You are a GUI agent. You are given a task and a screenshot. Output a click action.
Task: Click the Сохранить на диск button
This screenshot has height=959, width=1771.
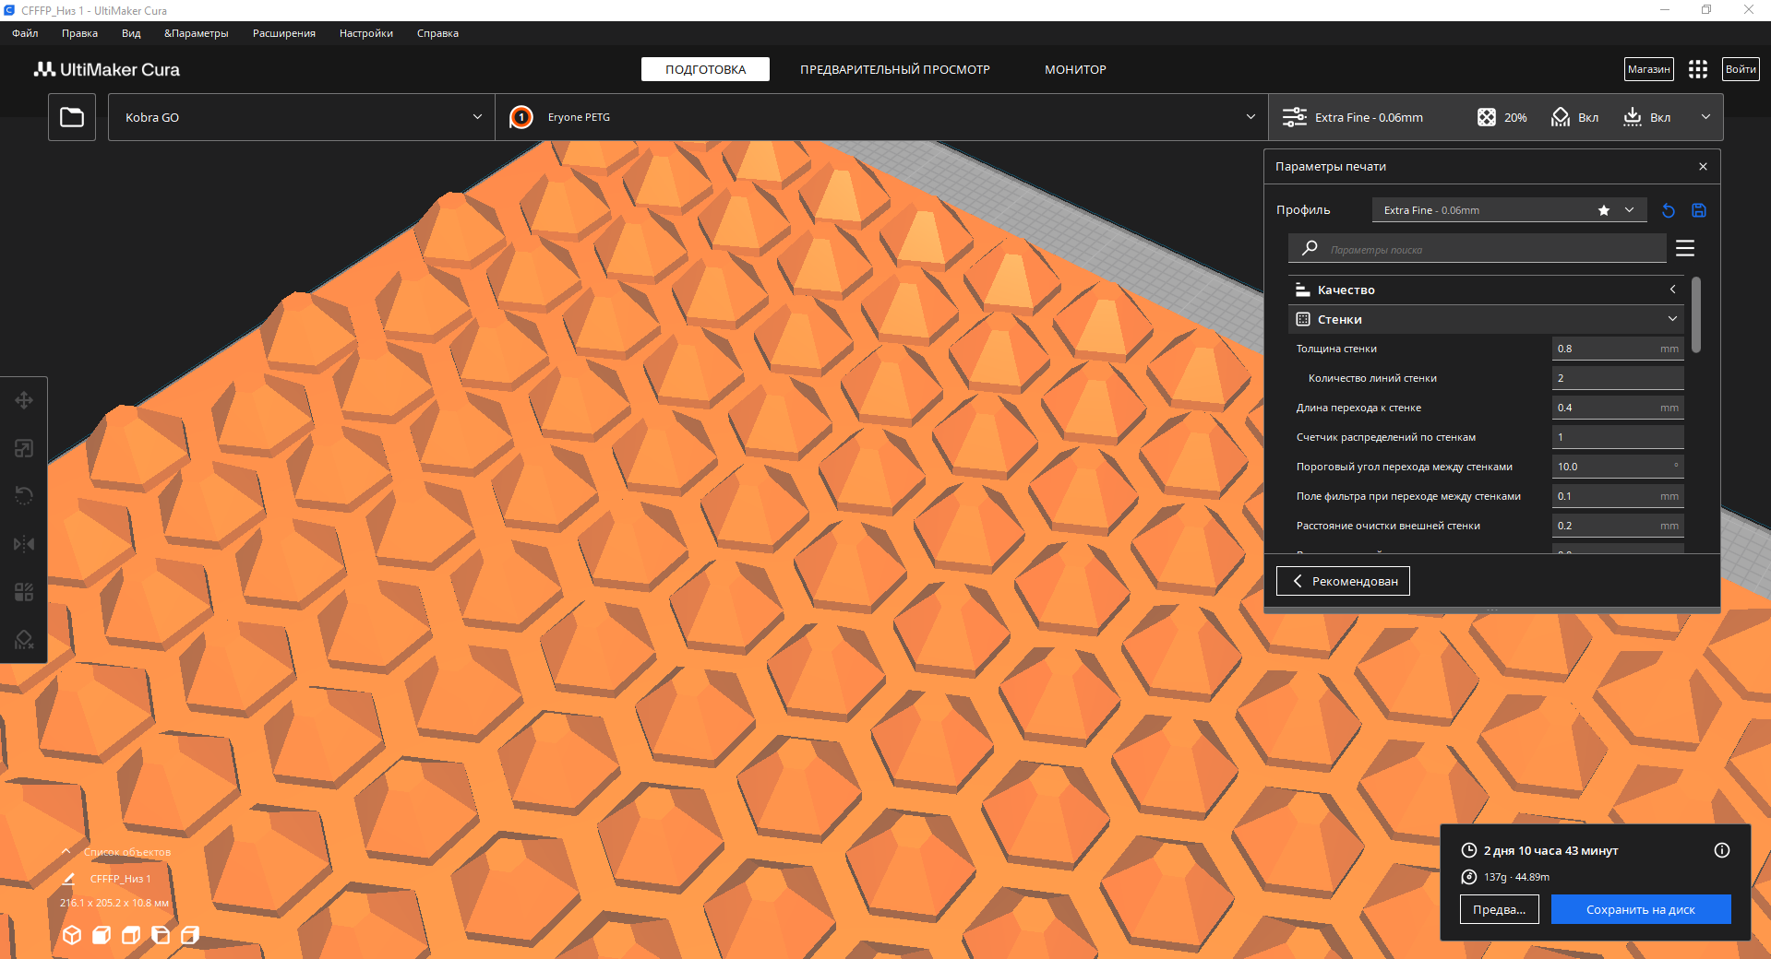tap(1640, 909)
